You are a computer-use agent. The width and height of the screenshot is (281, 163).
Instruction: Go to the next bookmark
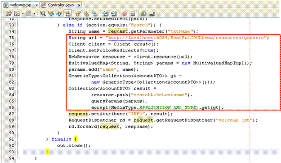coord(87,13)
